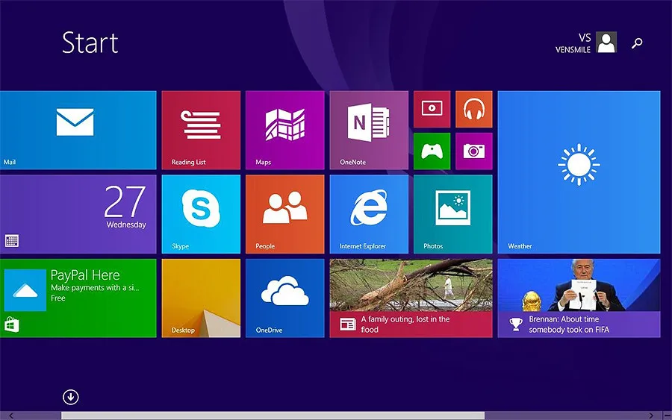Screen dimensions: 672x420
Task: Click the horizontal scrollbar thumb
Action: point(273,416)
